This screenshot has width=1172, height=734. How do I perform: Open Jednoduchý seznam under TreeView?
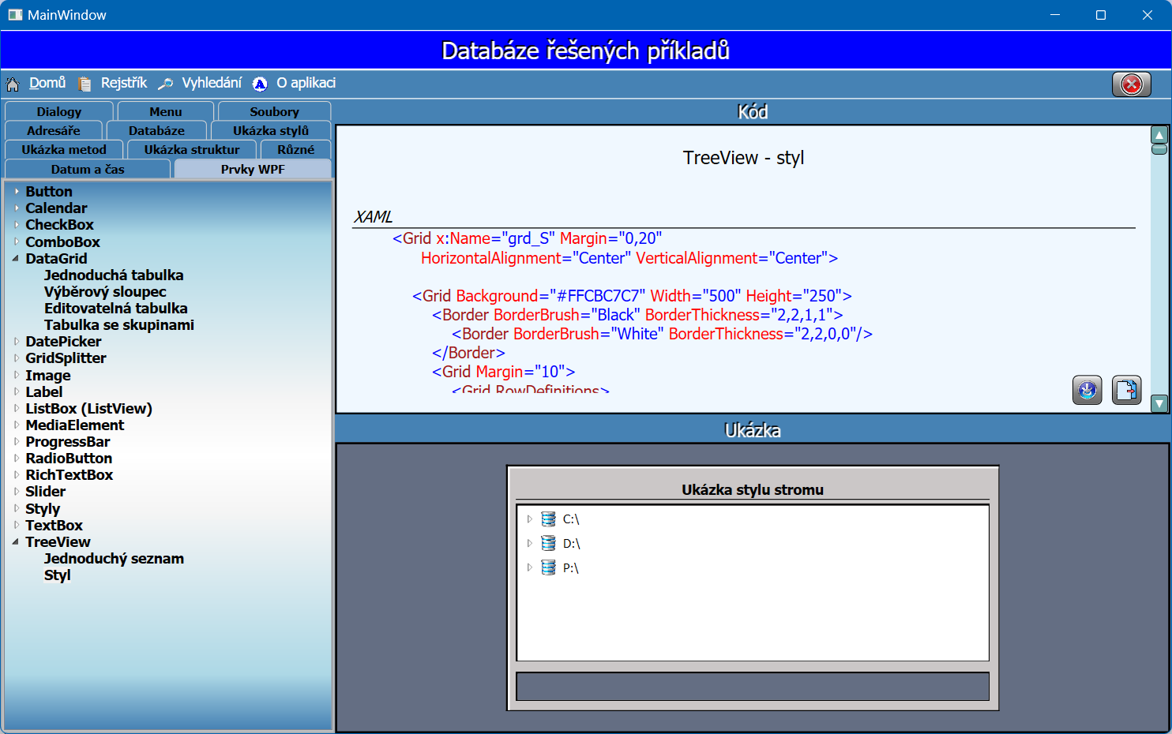click(x=114, y=558)
